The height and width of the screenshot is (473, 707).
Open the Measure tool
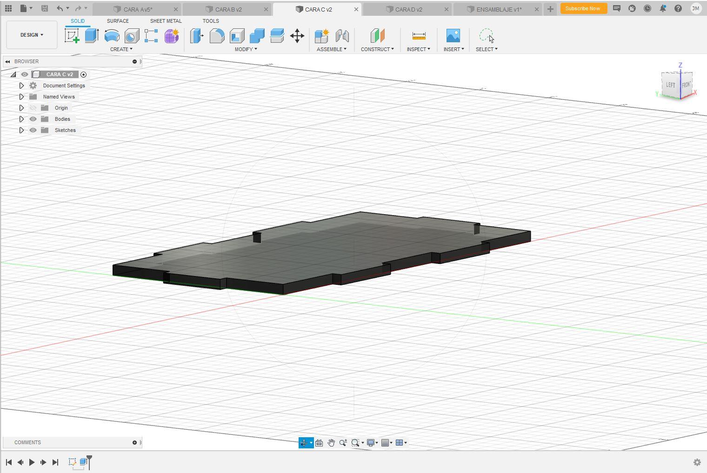[419, 36]
